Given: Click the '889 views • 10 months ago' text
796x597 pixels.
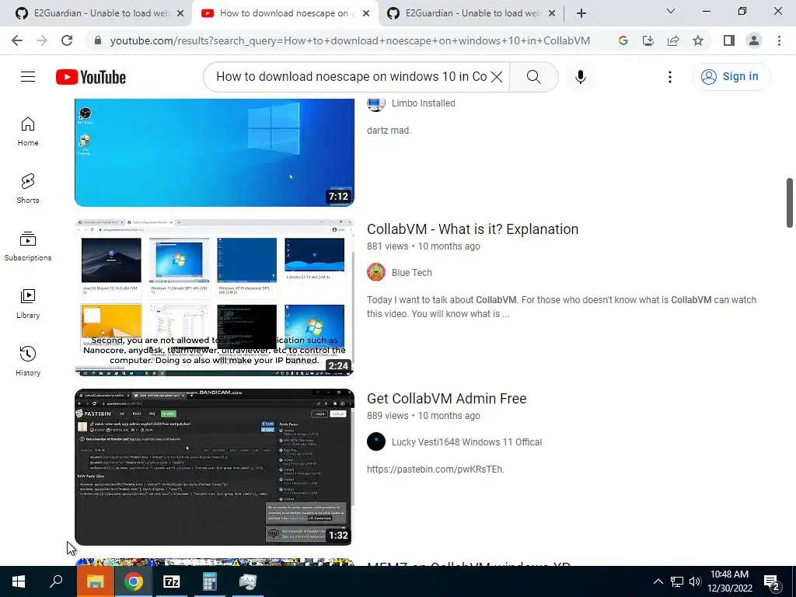Looking at the screenshot, I should click(424, 416).
